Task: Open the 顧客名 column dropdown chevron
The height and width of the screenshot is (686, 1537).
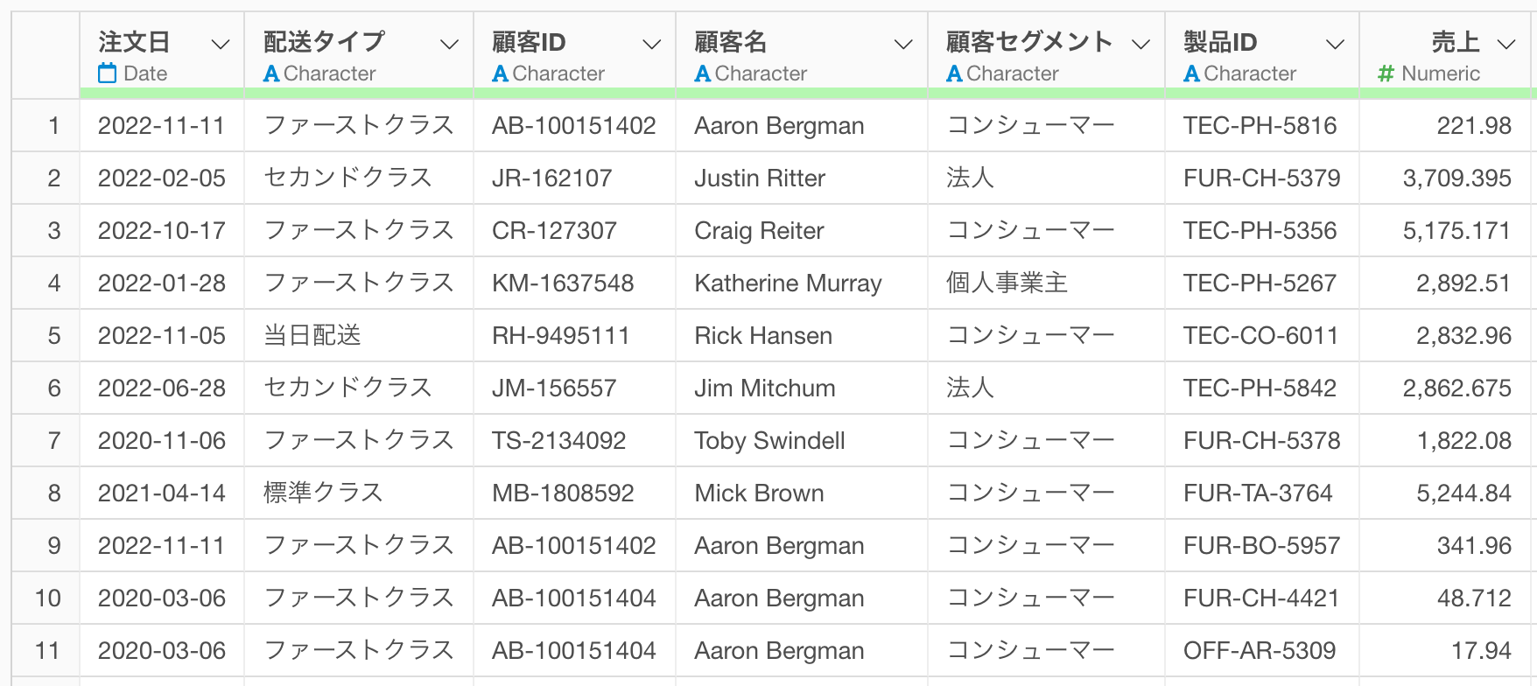Action: pyautogui.click(x=903, y=44)
